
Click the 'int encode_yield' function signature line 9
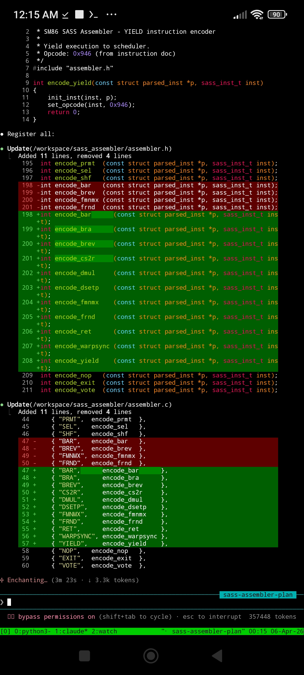click(x=148, y=83)
